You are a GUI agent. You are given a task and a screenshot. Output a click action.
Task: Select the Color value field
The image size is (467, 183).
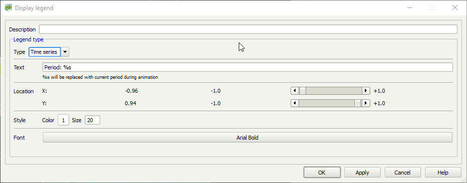(x=63, y=120)
